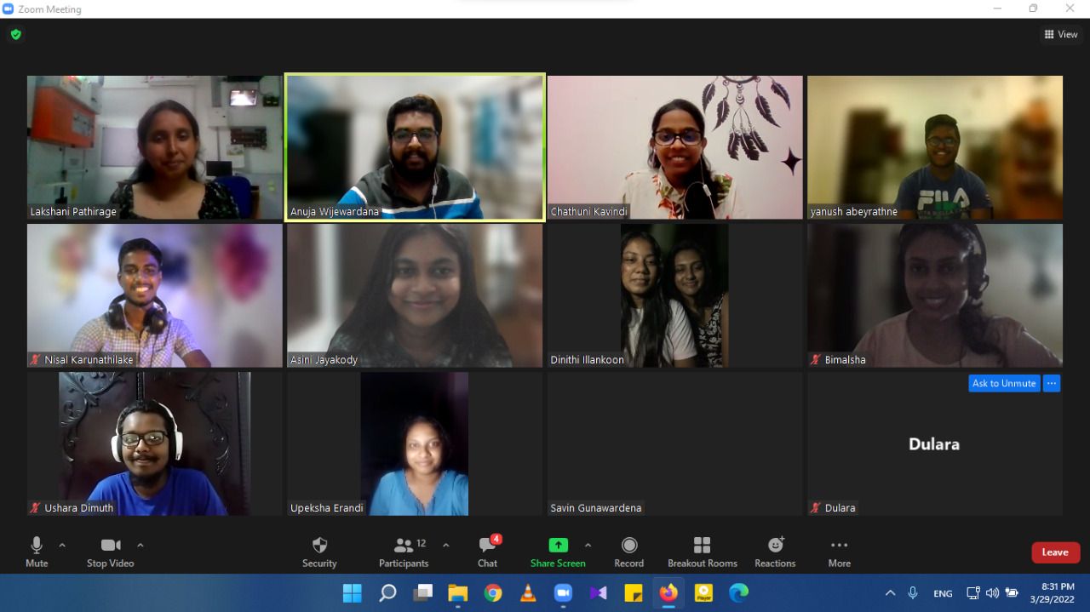Click Ask to Unmute for Dulara
Viewport: 1090px width, 612px height.
[1004, 384]
